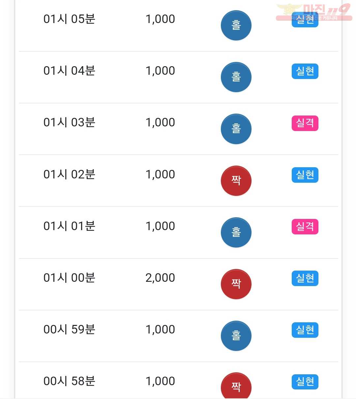Click the red 짝 circle for 01시 02분

236,181
